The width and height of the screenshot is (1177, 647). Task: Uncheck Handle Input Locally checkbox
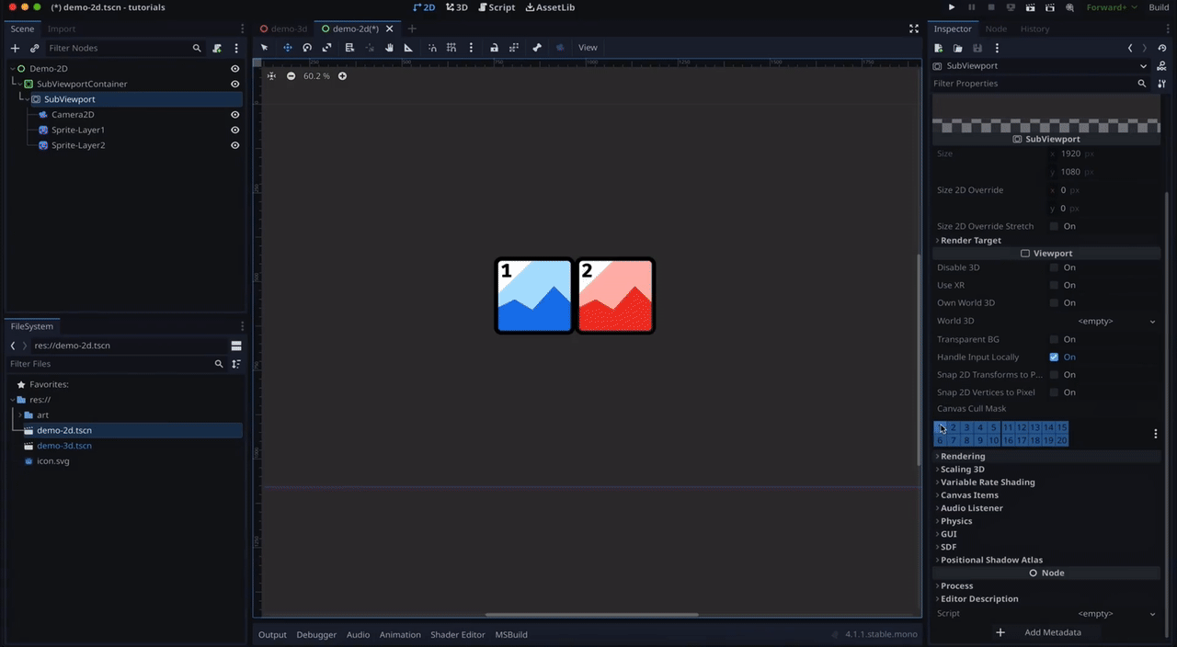[1055, 357]
